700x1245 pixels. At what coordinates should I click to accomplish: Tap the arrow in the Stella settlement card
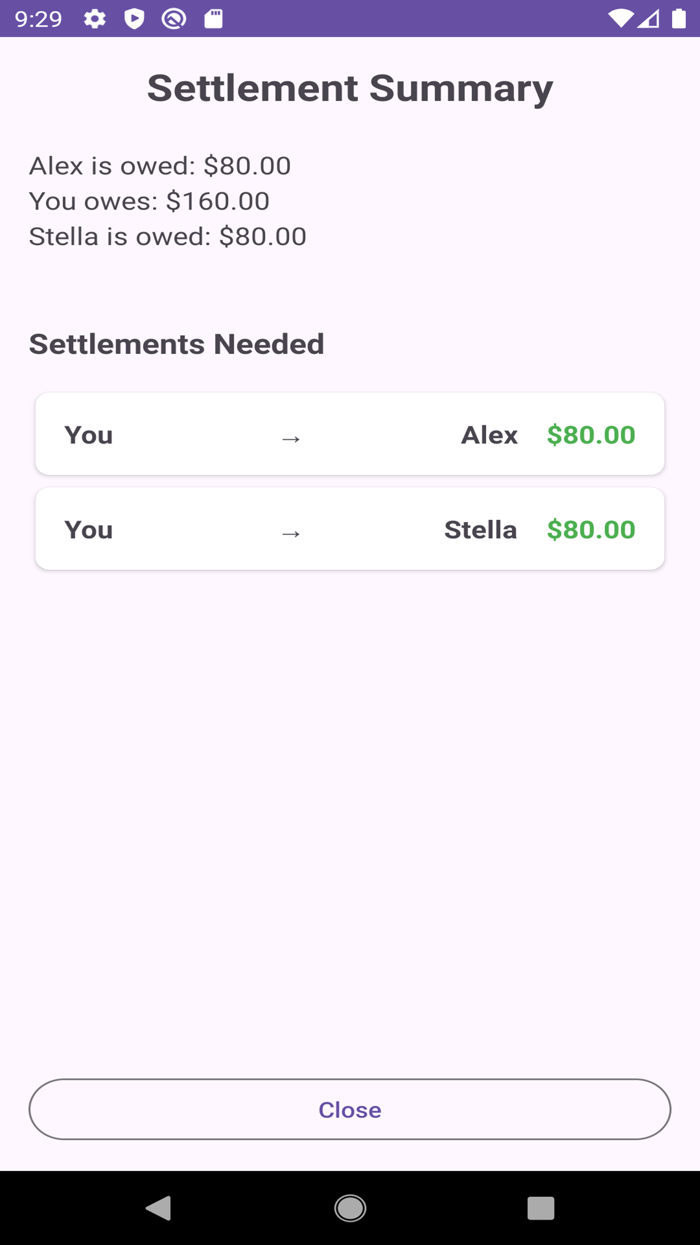291,534
